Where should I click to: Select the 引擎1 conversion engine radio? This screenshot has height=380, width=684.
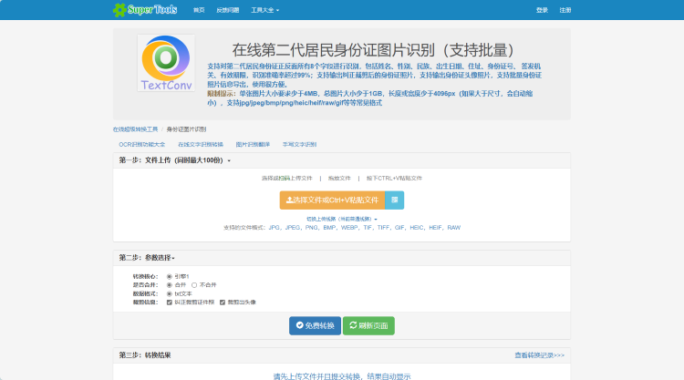coord(169,275)
